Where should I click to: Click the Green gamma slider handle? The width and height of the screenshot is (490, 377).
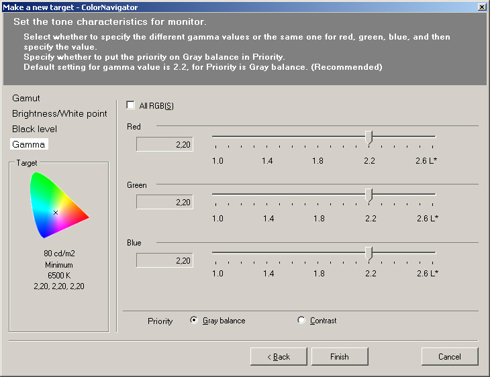[x=369, y=195]
